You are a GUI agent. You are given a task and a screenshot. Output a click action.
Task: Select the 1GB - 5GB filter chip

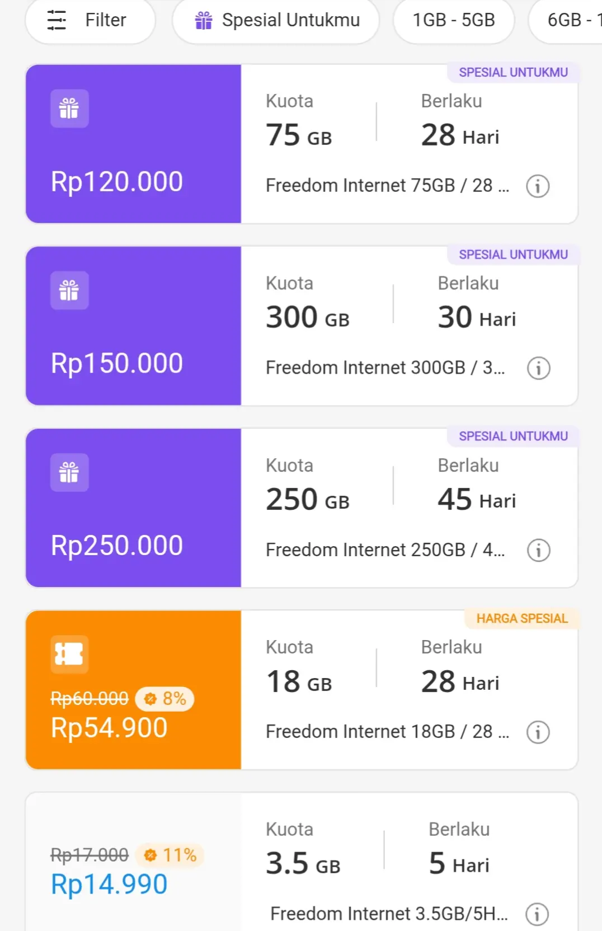(453, 21)
